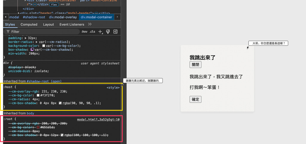Screen dimensions: 306x144
Task: Click the filter funnel icon
Action: point(8,32)
